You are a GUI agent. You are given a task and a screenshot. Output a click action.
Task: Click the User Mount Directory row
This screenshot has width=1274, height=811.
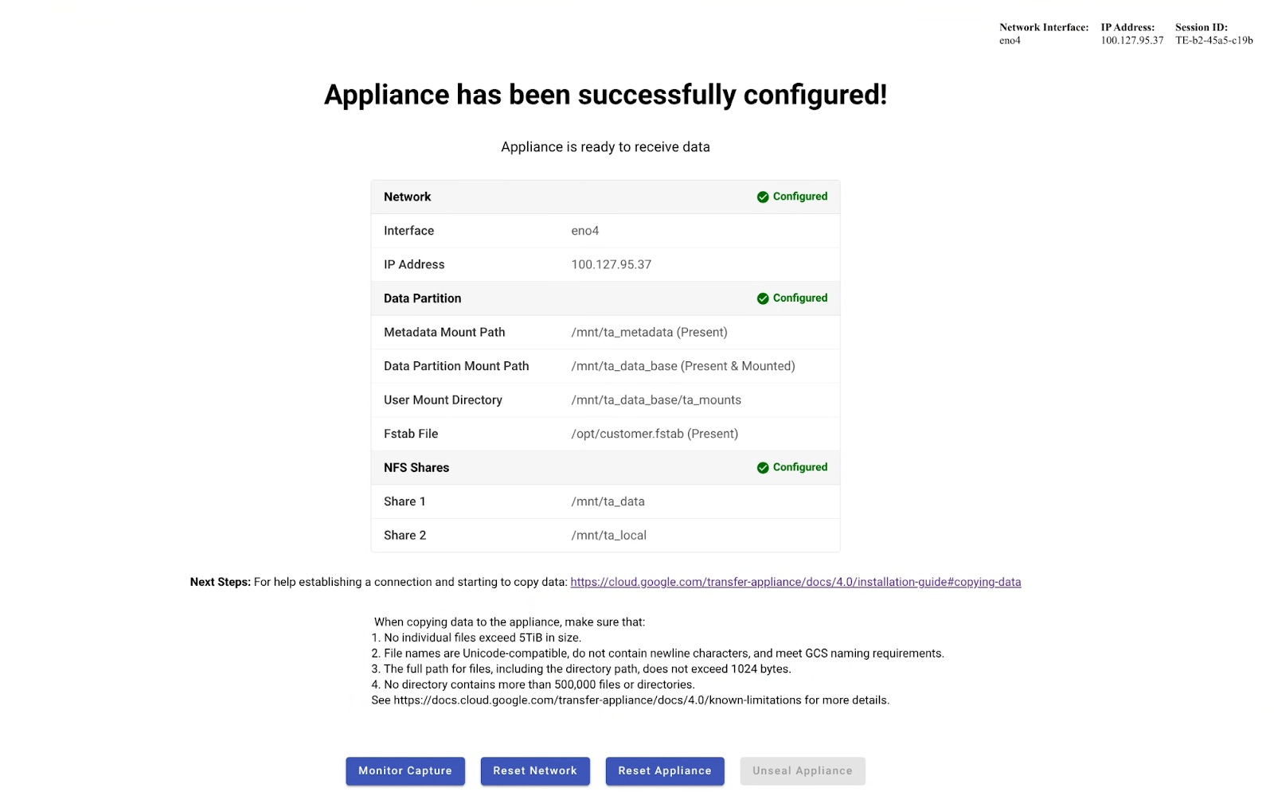point(655,400)
